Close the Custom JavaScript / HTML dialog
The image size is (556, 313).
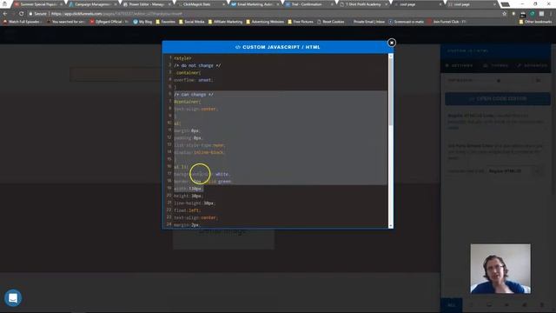click(x=392, y=43)
